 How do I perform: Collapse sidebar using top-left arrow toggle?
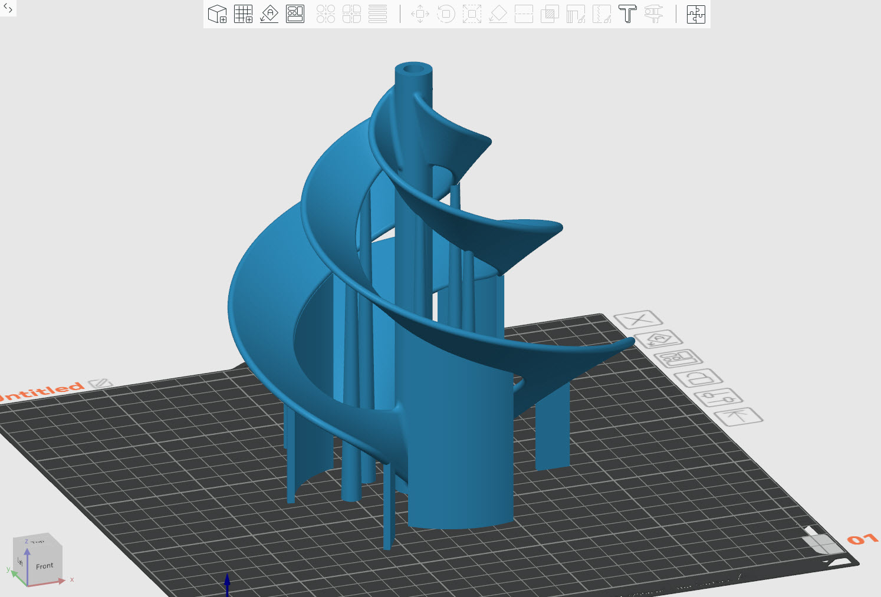point(8,8)
